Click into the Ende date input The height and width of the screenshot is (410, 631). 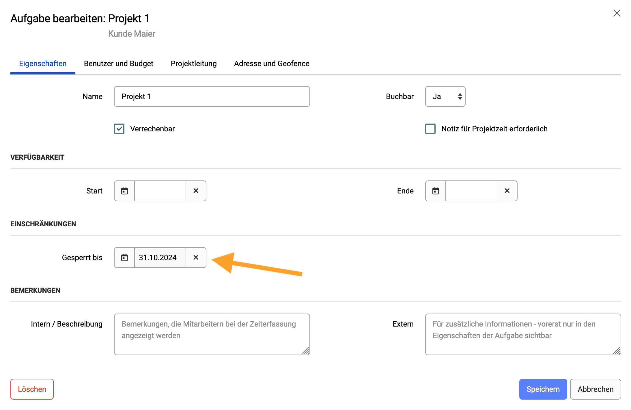[471, 191]
